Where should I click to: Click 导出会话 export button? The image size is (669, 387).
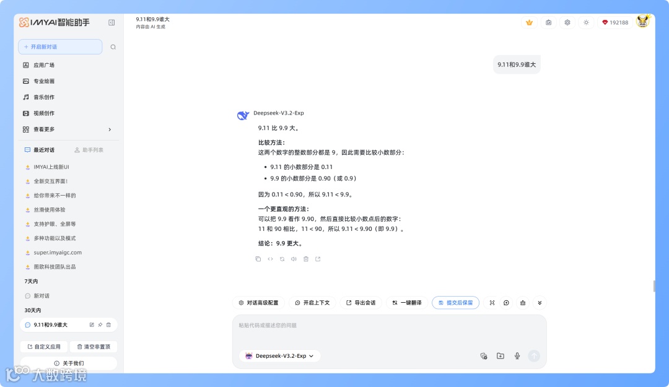(x=361, y=303)
